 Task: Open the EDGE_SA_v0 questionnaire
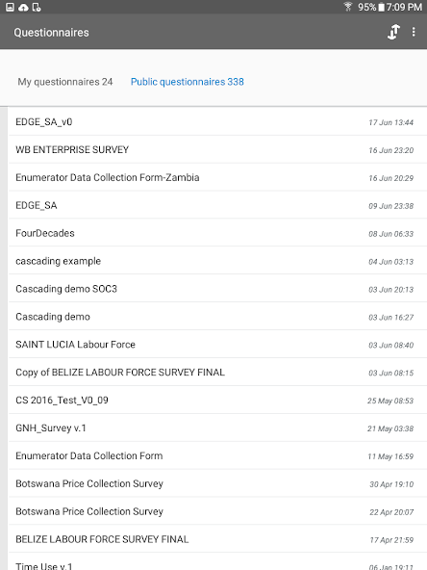(218, 121)
